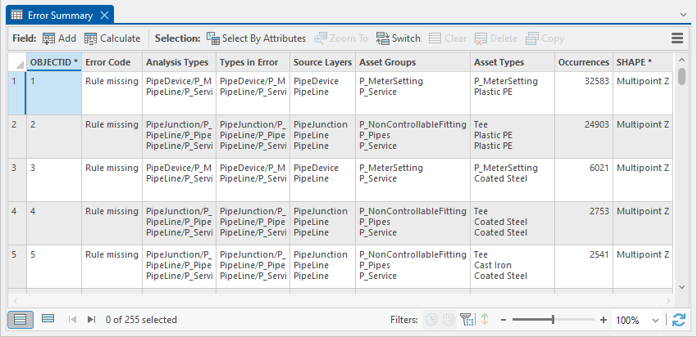Toggle the field order arrows filter
Viewport: 697px width, 337px height.
coord(485,320)
